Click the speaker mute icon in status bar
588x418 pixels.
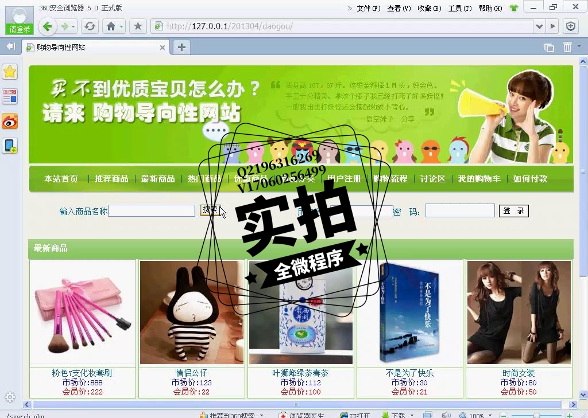click(446, 415)
